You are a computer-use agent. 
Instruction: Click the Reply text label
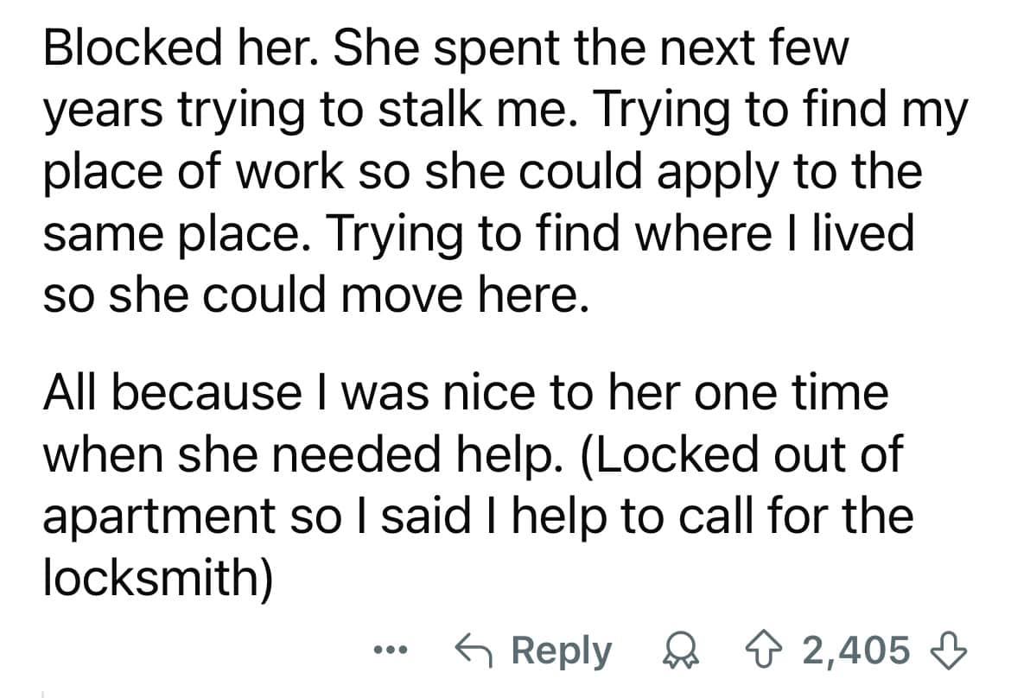(x=561, y=650)
